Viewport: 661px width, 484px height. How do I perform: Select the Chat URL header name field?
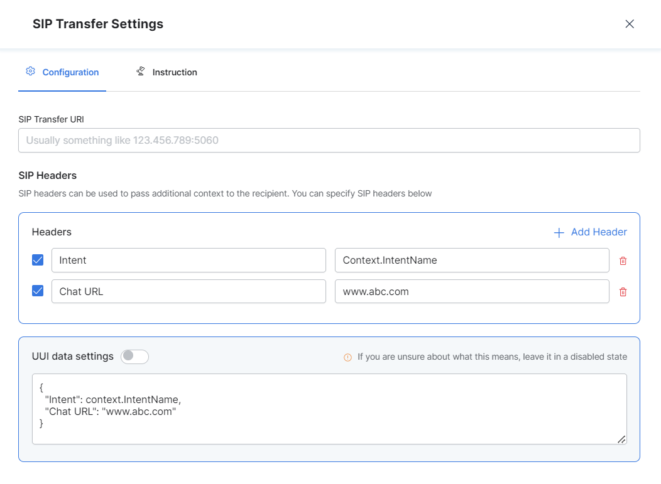coord(188,291)
